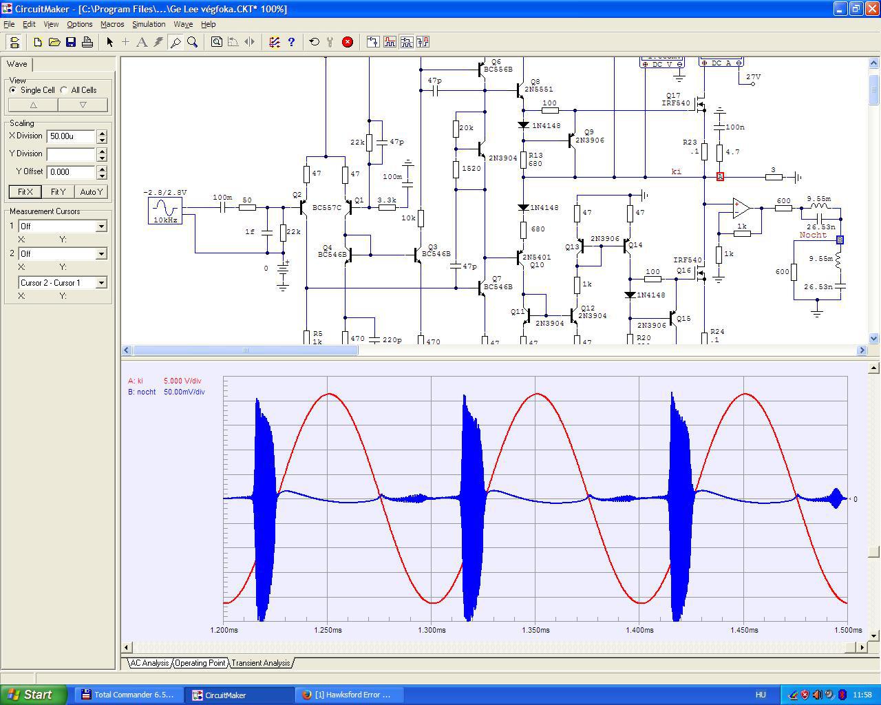The width and height of the screenshot is (881, 705).
Task: Click the Text tool (A) icon
Action: tap(142, 42)
